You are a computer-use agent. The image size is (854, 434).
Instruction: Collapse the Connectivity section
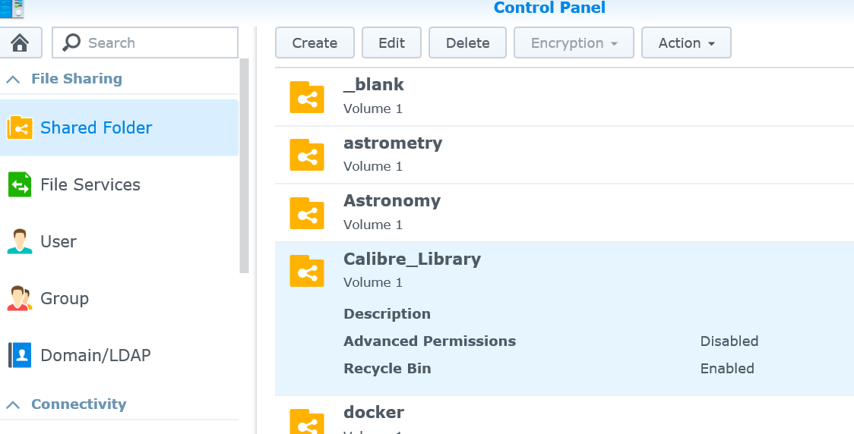(14, 404)
